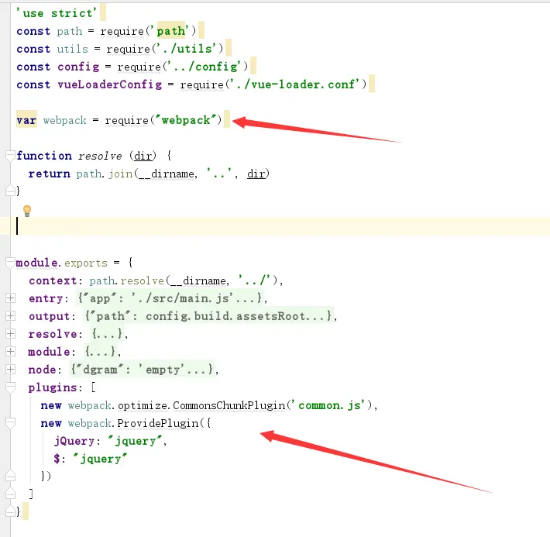Click the fold-end marker after return statement
This screenshot has height=537, width=550.
11,191
